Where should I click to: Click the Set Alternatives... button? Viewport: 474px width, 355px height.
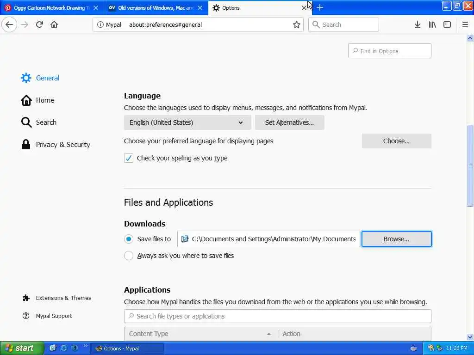coord(290,122)
